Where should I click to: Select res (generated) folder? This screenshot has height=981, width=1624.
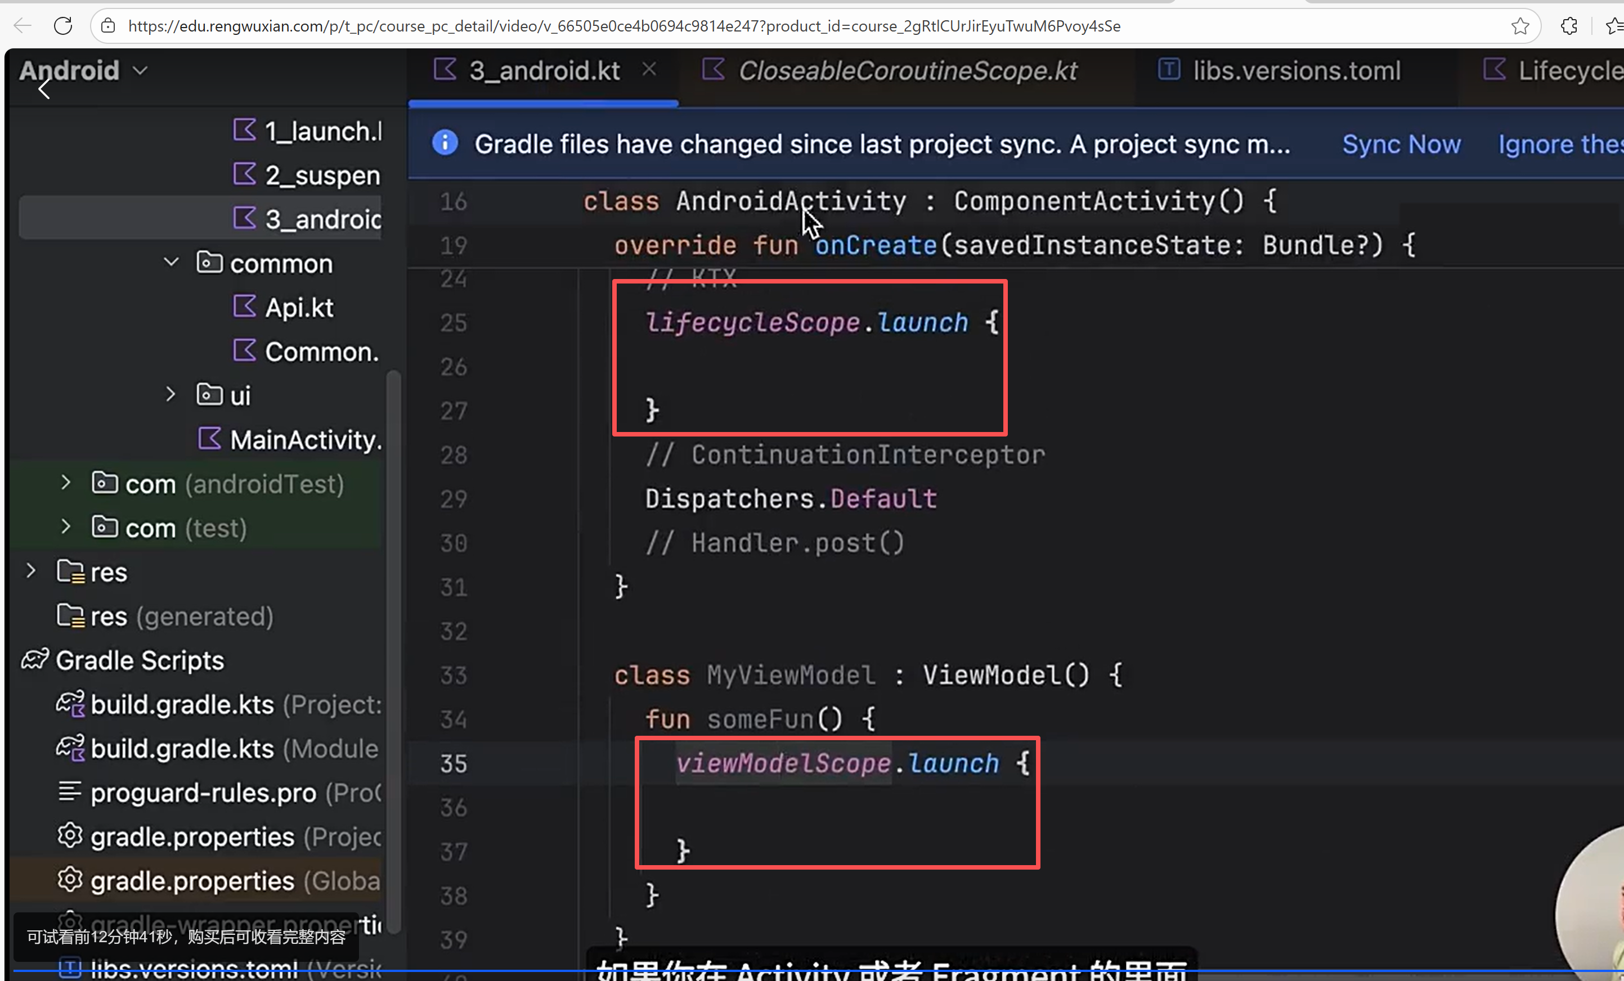[165, 616]
